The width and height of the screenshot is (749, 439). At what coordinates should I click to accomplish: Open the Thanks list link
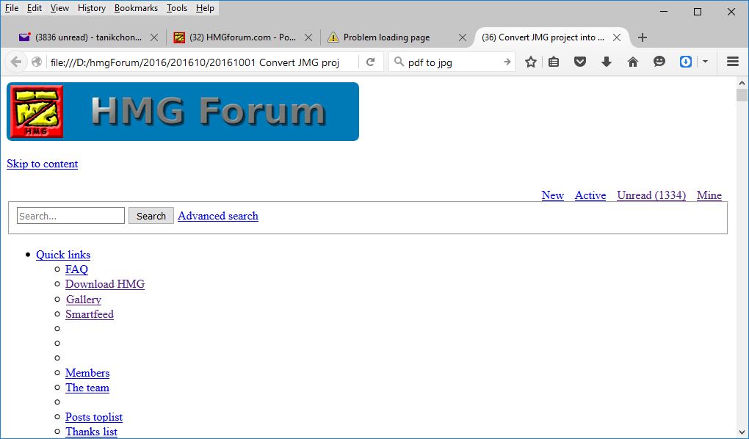pos(91,432)
